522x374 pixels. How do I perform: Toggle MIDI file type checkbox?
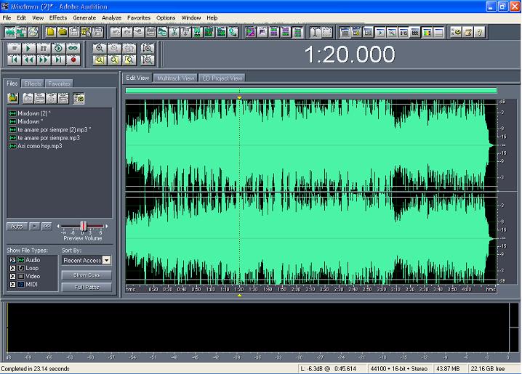[12, 284]
